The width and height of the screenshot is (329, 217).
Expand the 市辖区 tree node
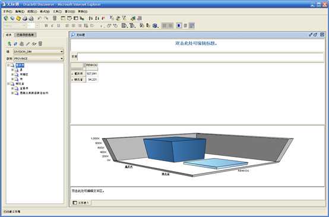click(x=12, y=74)
